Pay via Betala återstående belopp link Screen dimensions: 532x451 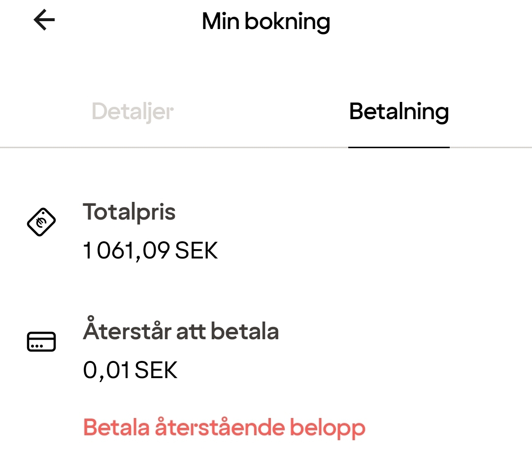tap(224, 427)
